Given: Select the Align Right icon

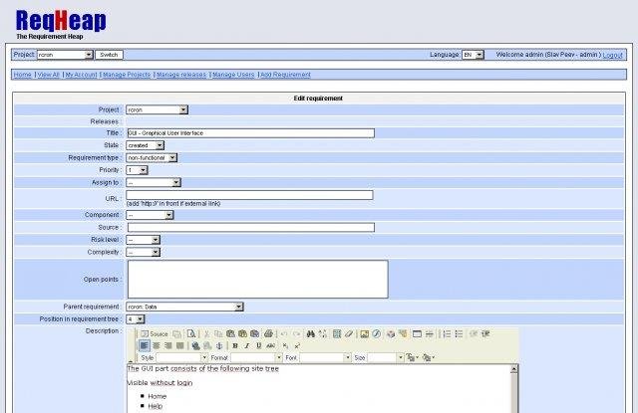Looking at the screenshot, I should click(167, 345).
